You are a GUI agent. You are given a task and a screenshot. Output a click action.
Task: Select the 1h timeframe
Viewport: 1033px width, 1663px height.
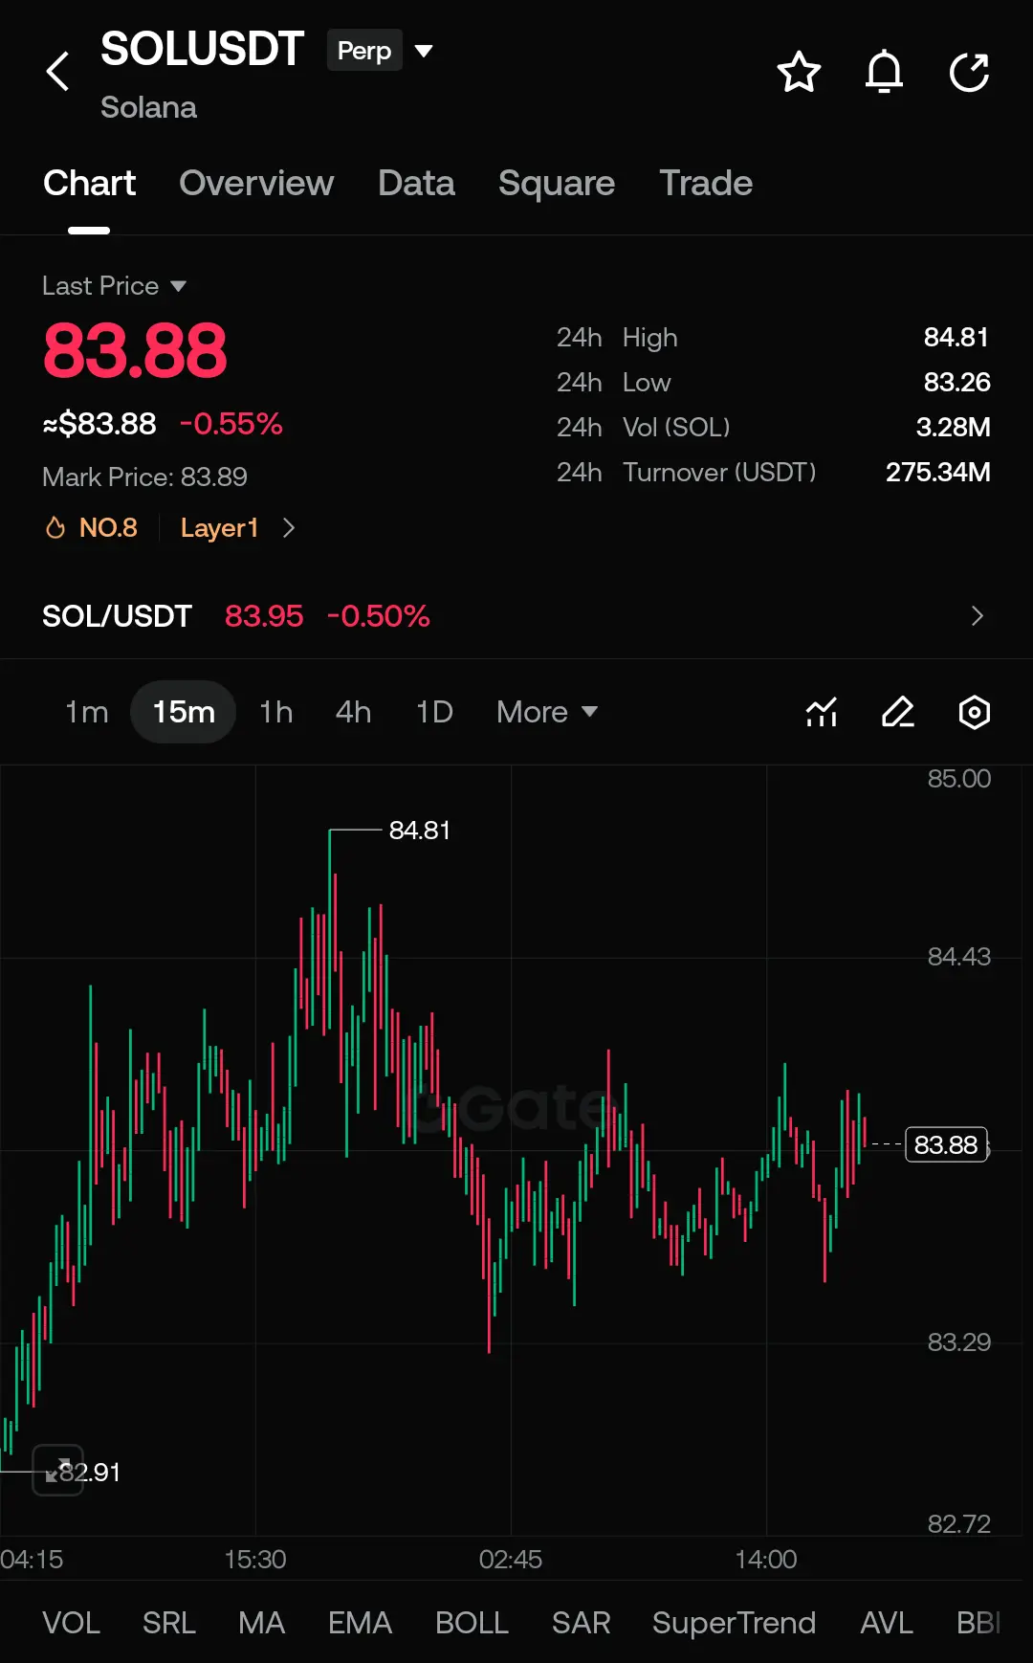(276, 712)
